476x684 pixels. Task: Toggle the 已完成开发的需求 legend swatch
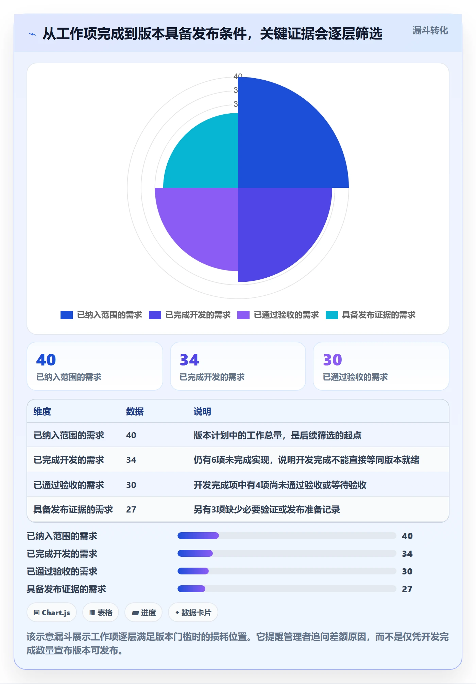click(x=155, y=315)
